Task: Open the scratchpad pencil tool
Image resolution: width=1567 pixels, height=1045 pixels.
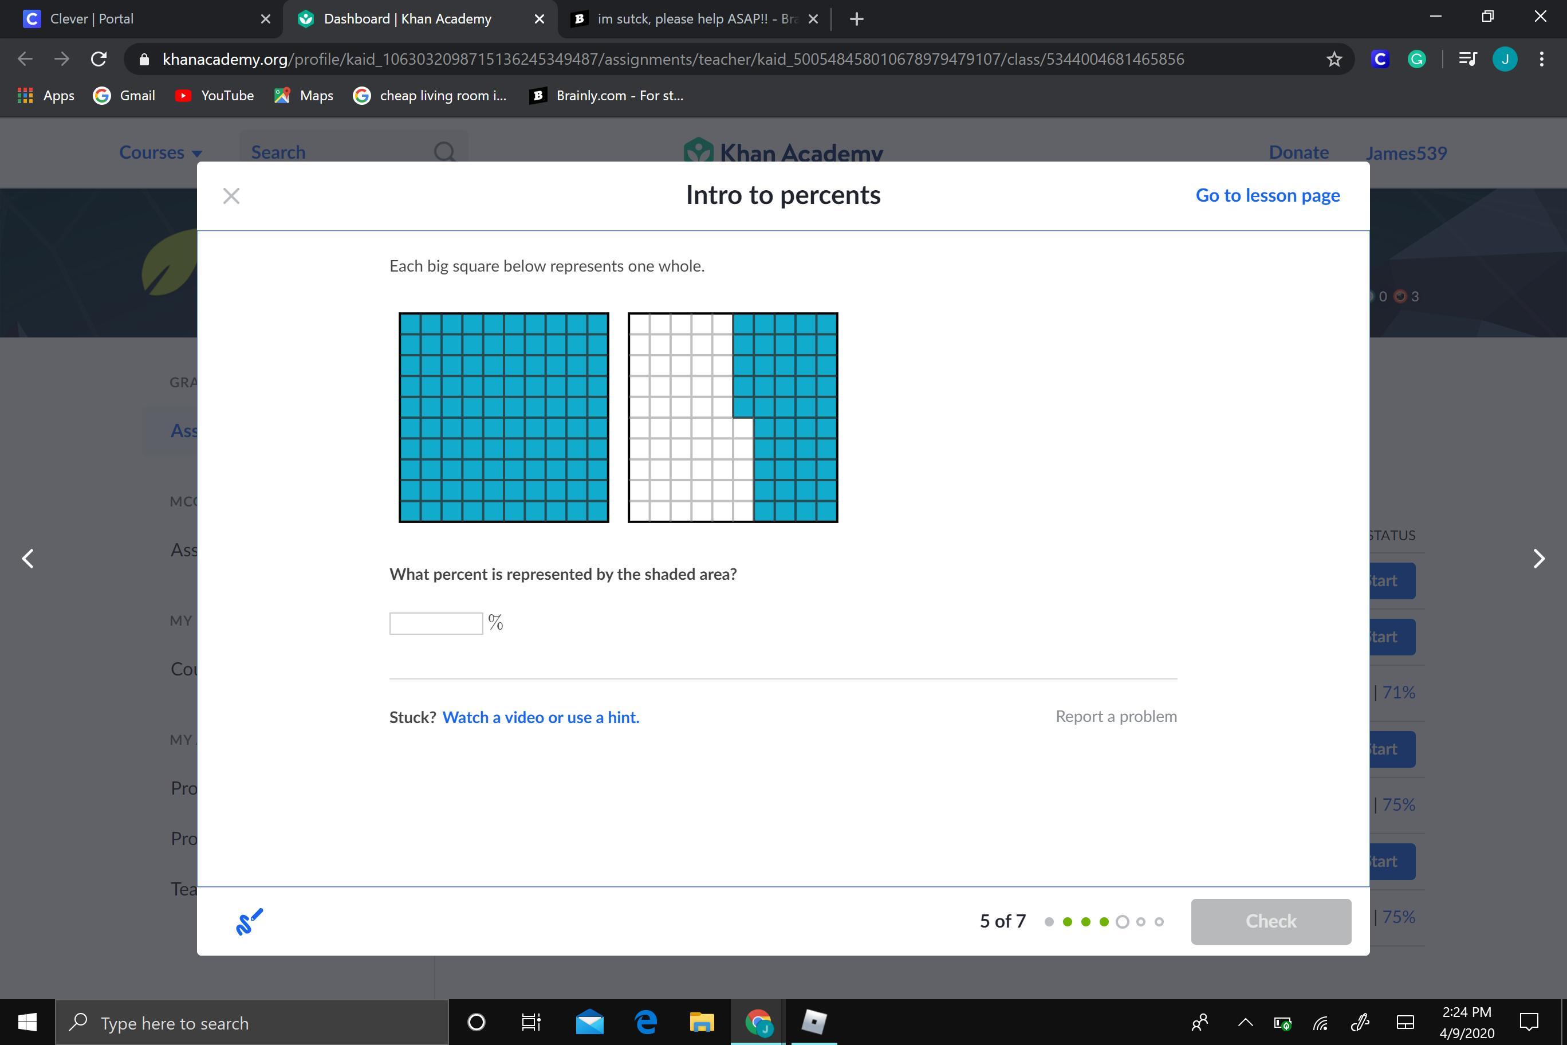Action: pyautogui.click(x=249, y=921)
